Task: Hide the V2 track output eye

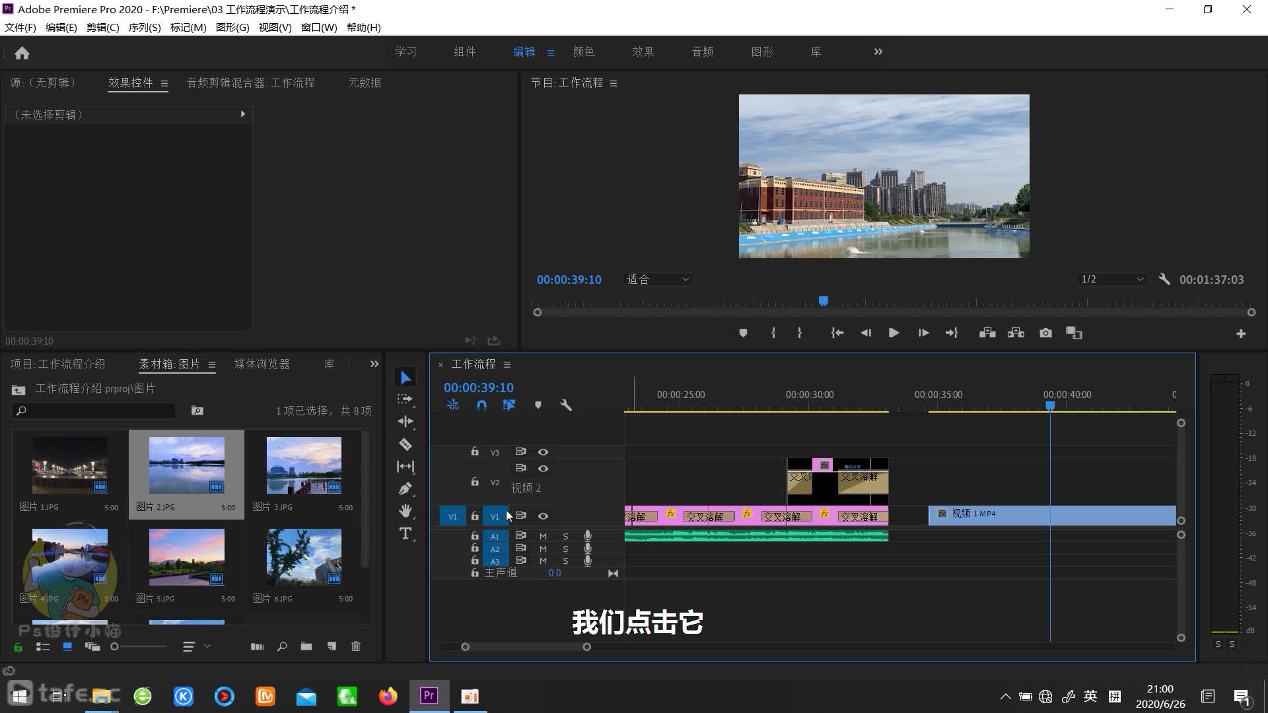Action: click(543, 469)
